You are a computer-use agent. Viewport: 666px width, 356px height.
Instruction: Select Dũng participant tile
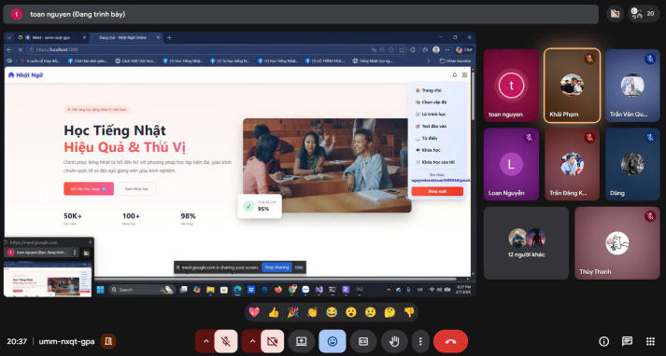coord(632,164)
